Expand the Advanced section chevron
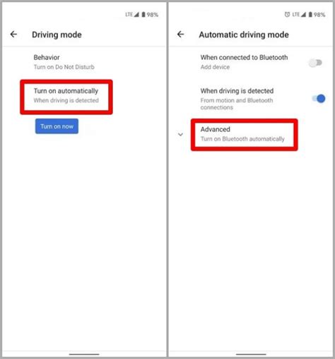 tap(180, 135)
